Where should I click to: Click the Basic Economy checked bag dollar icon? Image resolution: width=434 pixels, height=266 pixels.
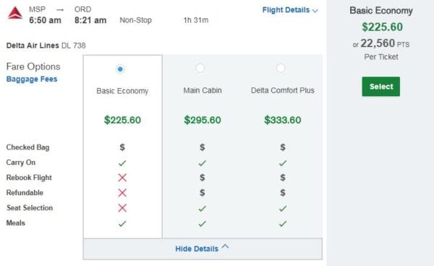point(122,147)
